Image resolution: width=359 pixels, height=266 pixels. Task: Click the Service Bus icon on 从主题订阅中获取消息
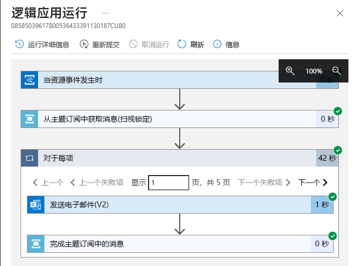pyautogui.click(x=30, y=119)
